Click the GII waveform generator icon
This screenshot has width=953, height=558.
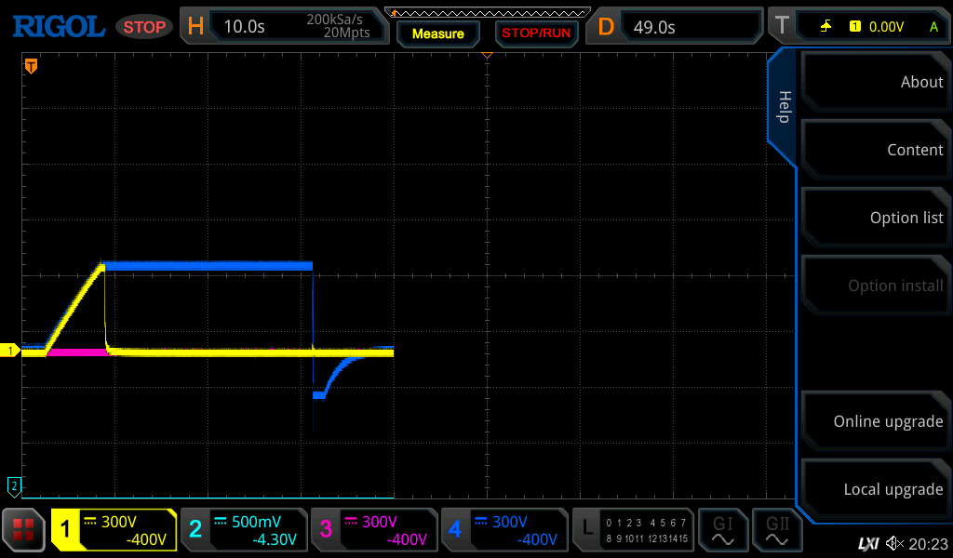(777, 530)
